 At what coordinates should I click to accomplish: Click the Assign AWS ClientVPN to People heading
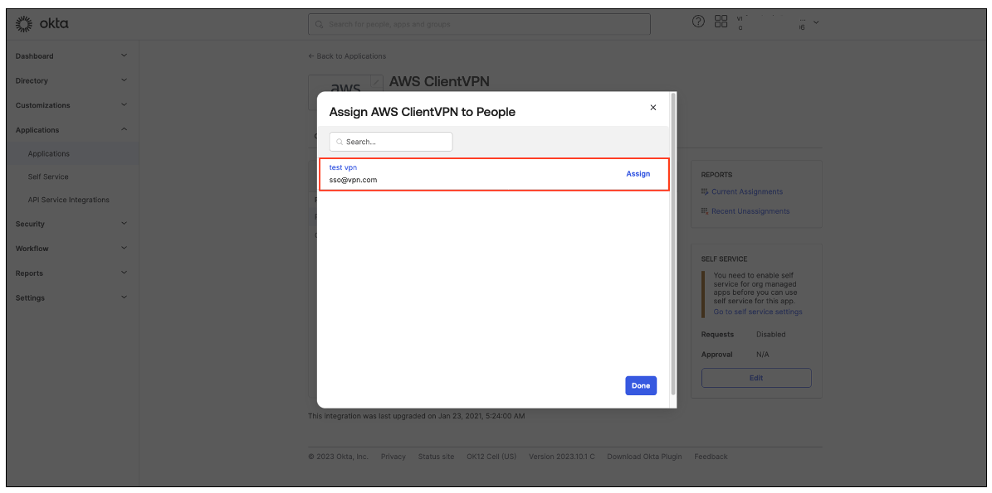423,112
